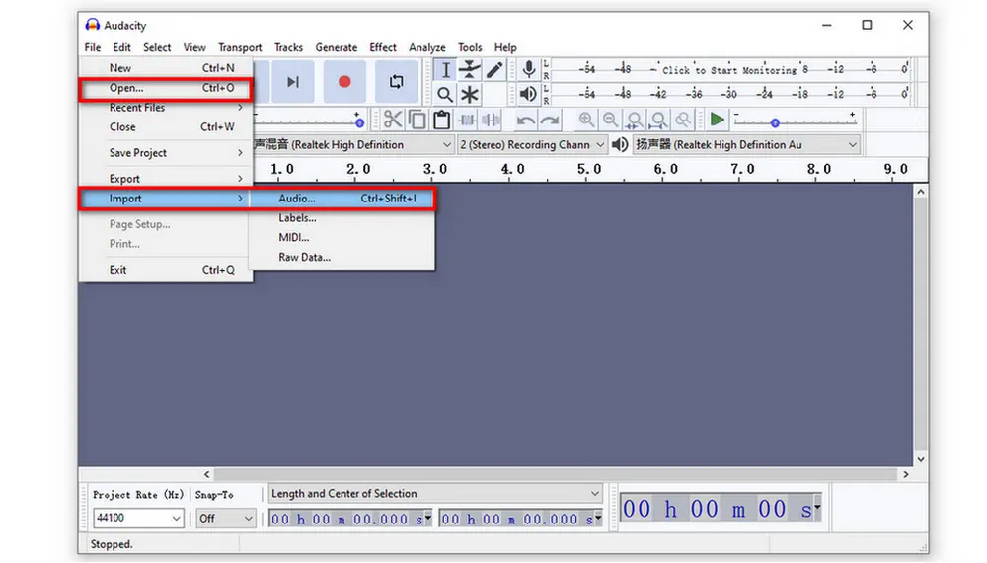
Task: Open the Edit menu
Action: pos(121,47)
